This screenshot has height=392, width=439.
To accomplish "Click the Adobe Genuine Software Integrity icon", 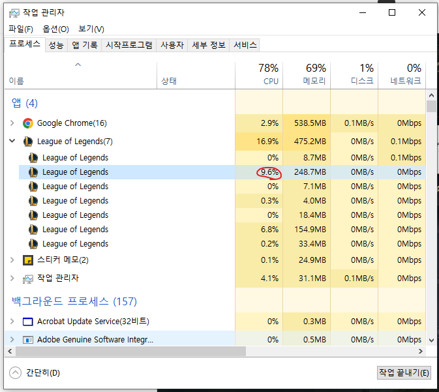I will tap(28, 340).
